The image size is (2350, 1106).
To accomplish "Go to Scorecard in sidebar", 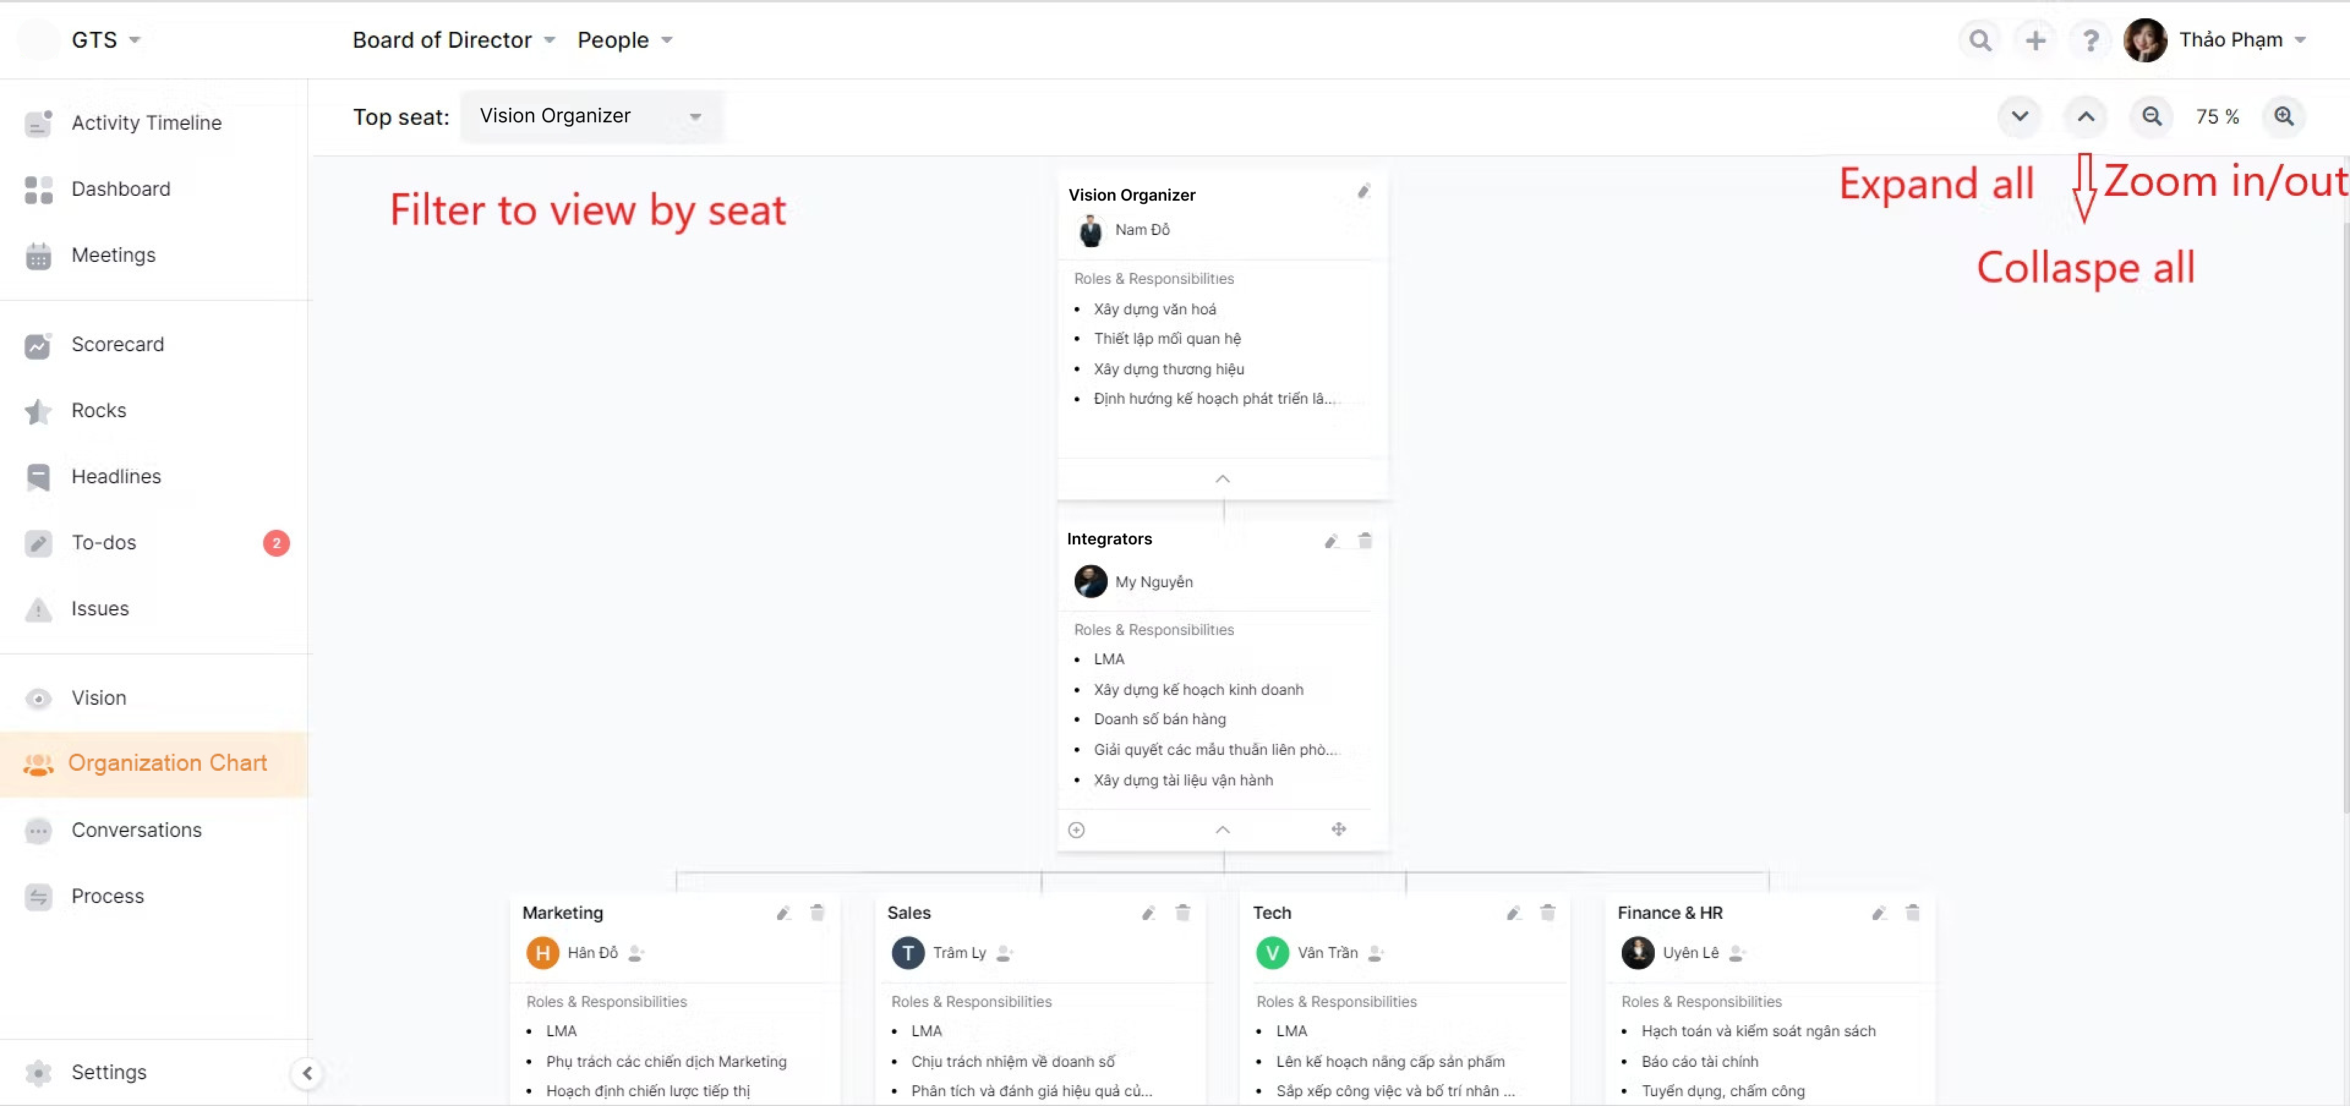I will pyautogui.click(x=117, y=344).
